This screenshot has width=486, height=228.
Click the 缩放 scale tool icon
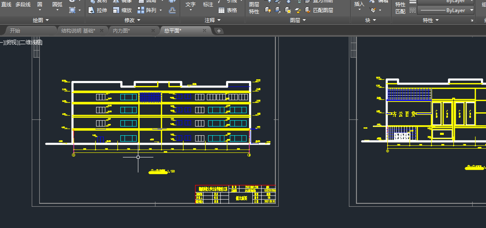click(116, 10)
